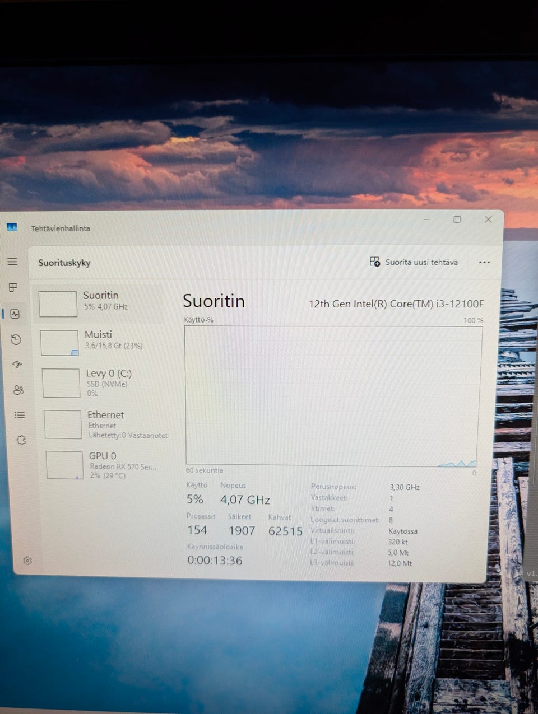Screen dimensions: 538x714
Task: Click the Suorituskyky page heading
Action: pyautogui.click(x=64, y=263)
